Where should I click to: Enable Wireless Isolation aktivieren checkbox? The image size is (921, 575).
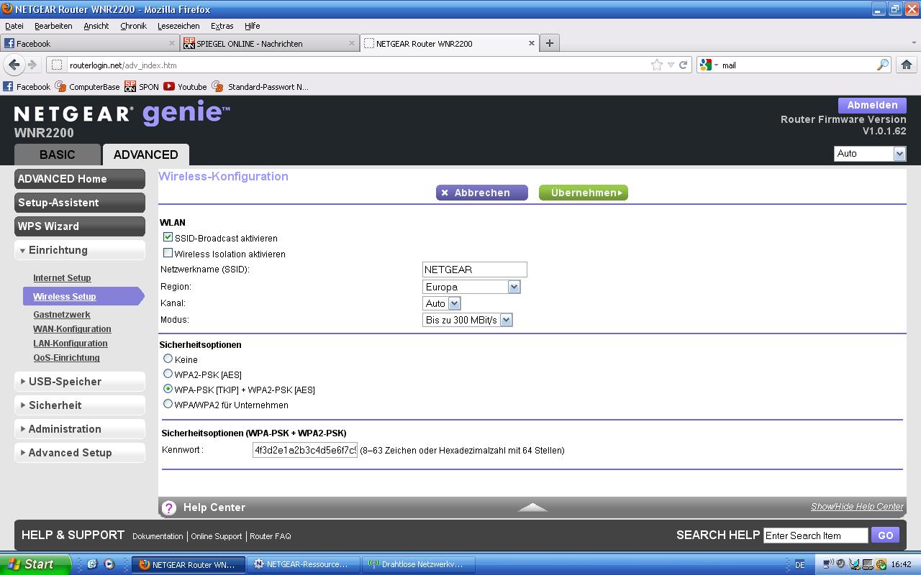(168, 253)
